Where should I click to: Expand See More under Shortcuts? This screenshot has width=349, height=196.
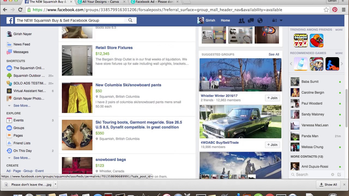click(22, 106)
